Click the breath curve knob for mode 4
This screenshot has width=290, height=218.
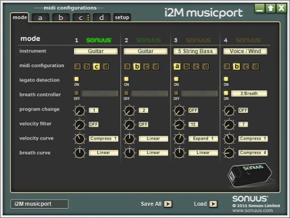click(229, 153)
